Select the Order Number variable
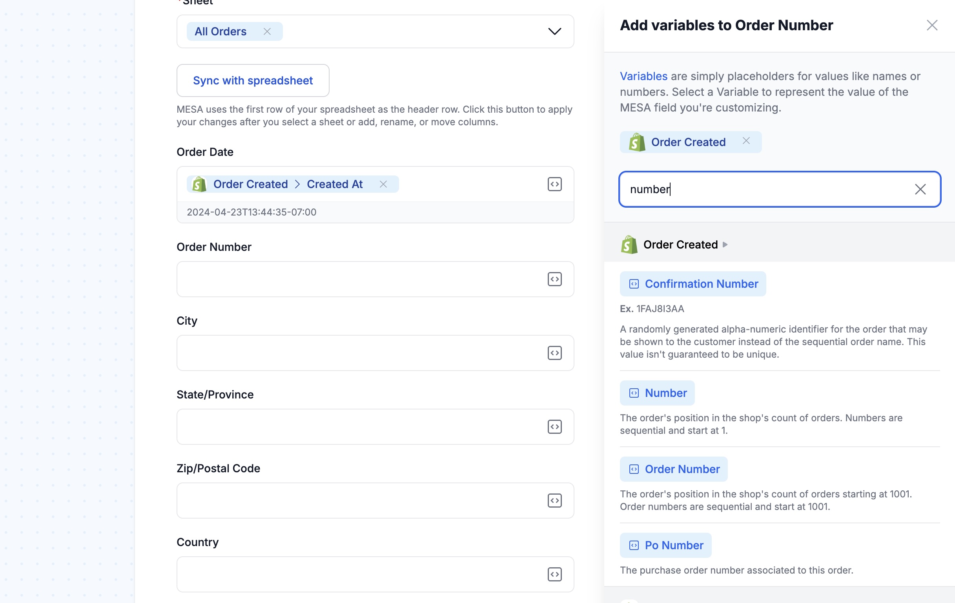 [x=673, y=469]
